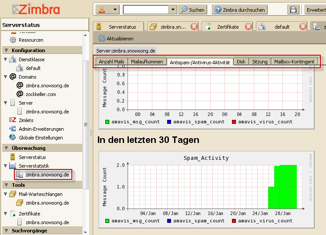Select zimbra.snowsong.de under Server
The height and width of the screenshot is (235, 326).
[x=47, y=112]
